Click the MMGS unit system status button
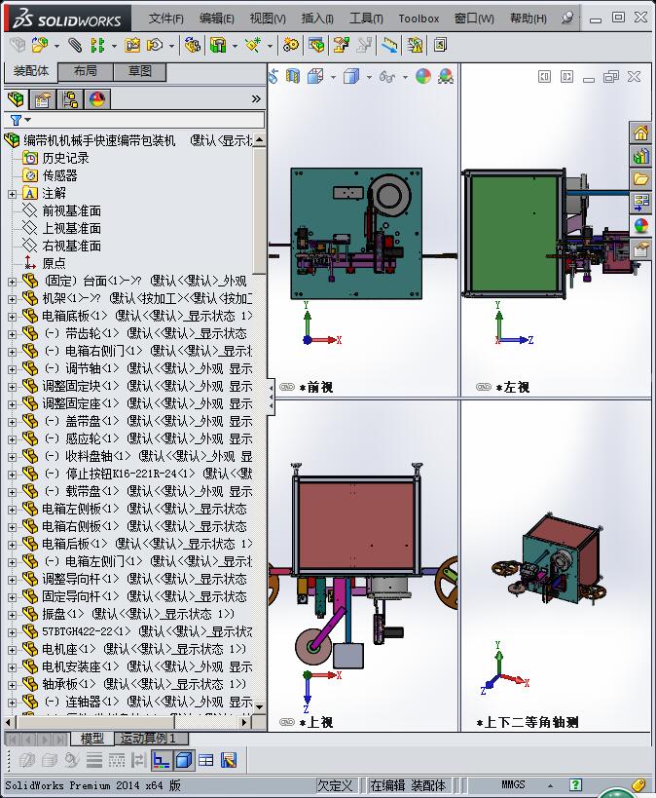The image size is (656, 798). (x=513, y=784)
